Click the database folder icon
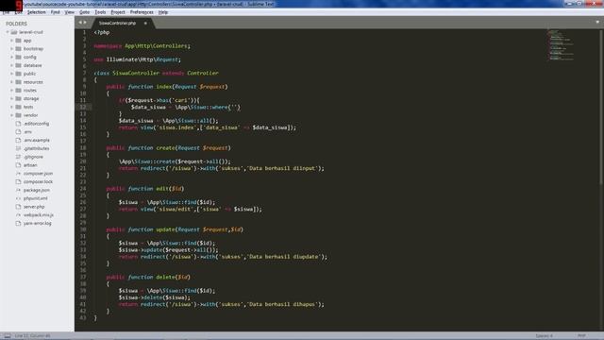604x340 pixels. click(18, 65)
